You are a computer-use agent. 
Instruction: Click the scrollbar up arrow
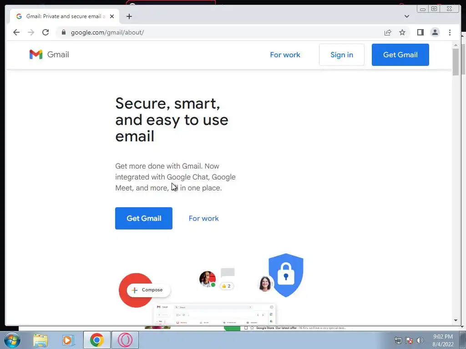click(x=456, y=45)
